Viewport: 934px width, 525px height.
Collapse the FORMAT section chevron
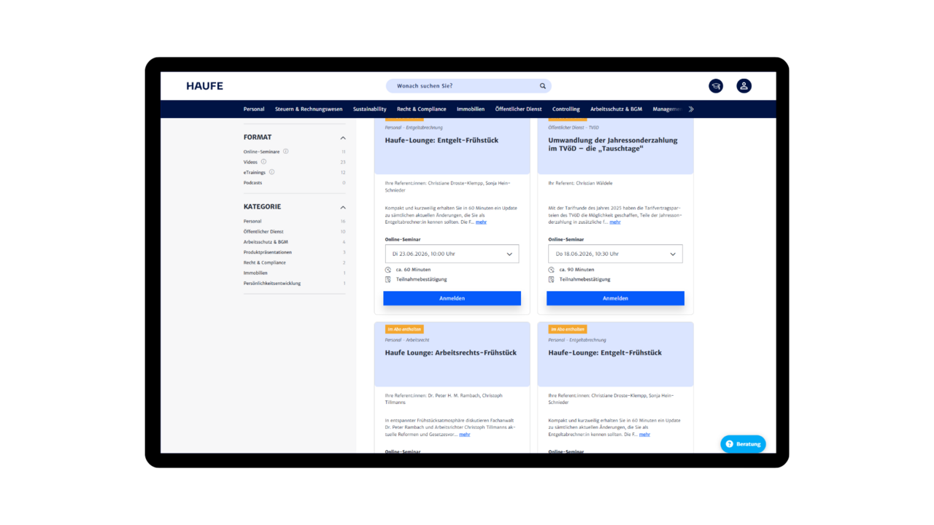coord(342,137)
